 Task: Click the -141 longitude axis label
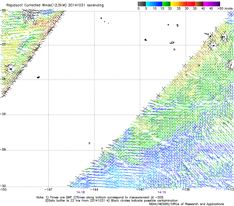click(x=140, y=190)
